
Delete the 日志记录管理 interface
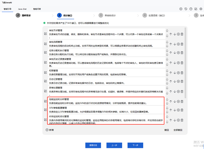tap(182, 81)
